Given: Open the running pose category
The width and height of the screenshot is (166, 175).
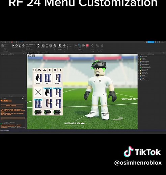Looking at the screenshot, I should (x=60, y=70).
